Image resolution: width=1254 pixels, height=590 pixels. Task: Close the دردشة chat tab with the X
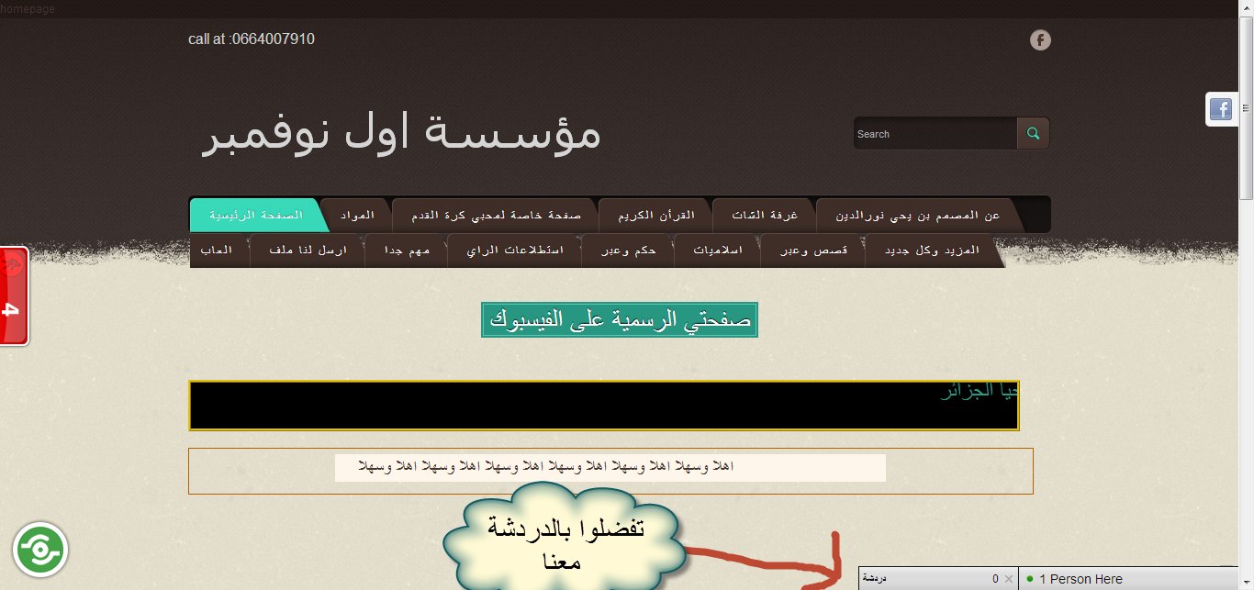tap(1009, 578)
